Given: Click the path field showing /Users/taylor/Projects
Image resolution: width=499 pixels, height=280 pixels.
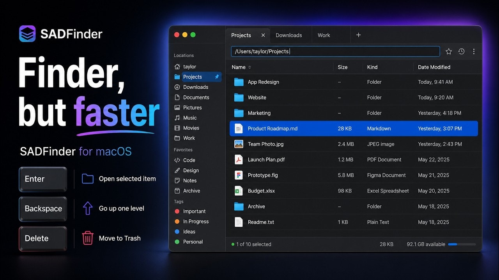Looking at the screenshot, I should pyautogui.click(x=335, y=51).
